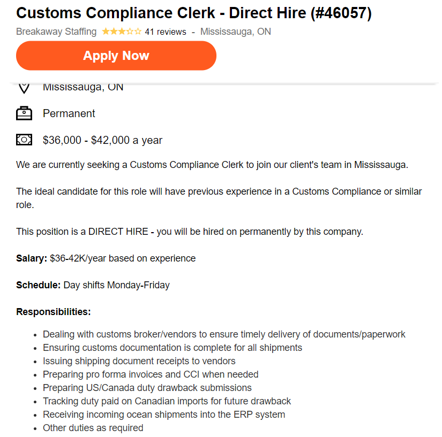Click the star rating icons
The image size is (442, 437).
[122, 31]
